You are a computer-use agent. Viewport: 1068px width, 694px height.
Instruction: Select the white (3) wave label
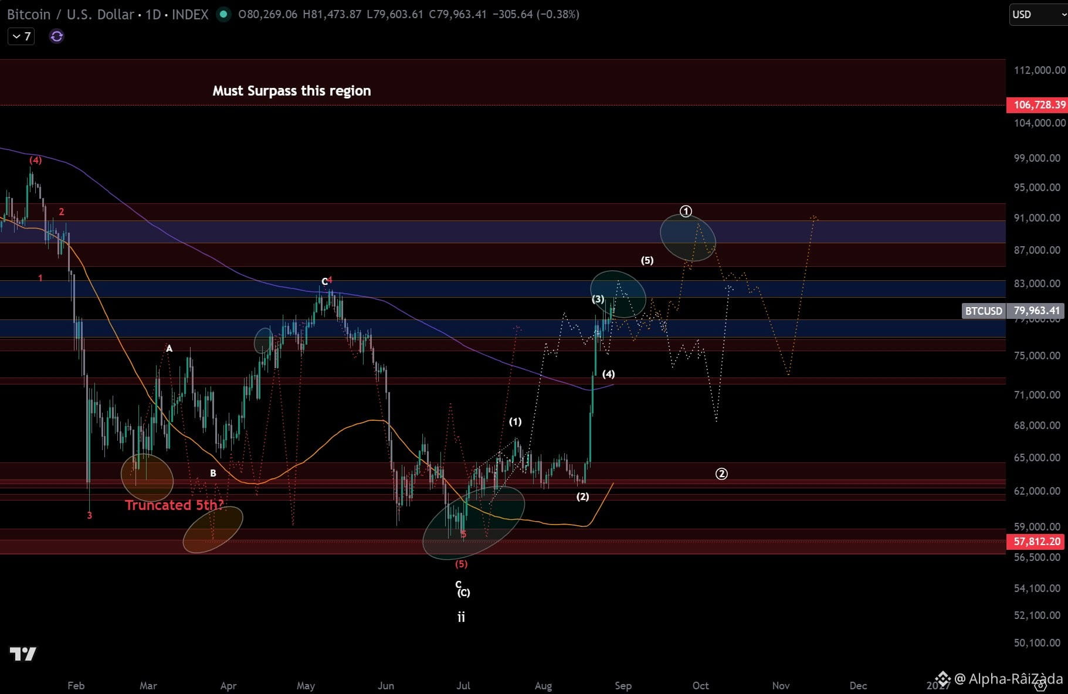[598, 299]
